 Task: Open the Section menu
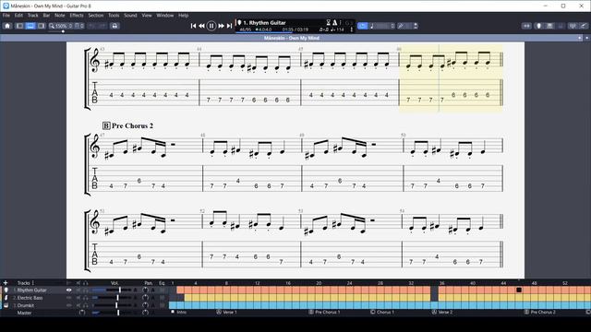96,16
